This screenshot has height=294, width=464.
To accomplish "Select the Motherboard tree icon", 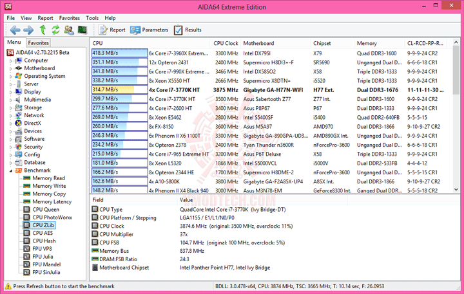I will tap(19, 68).
